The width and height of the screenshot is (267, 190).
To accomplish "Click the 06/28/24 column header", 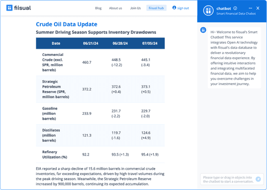I will [120, 43].
